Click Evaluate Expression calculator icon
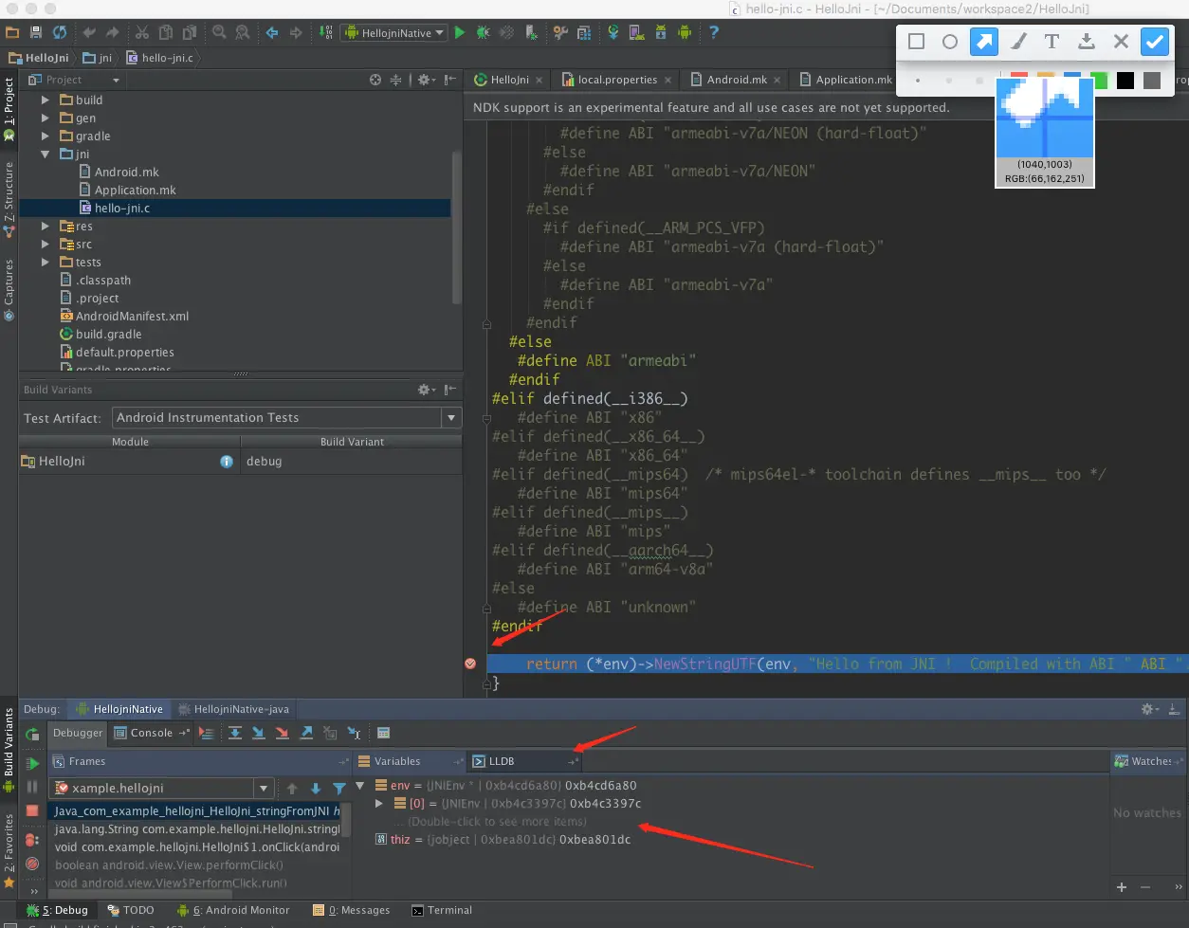 tap(383, 733)
